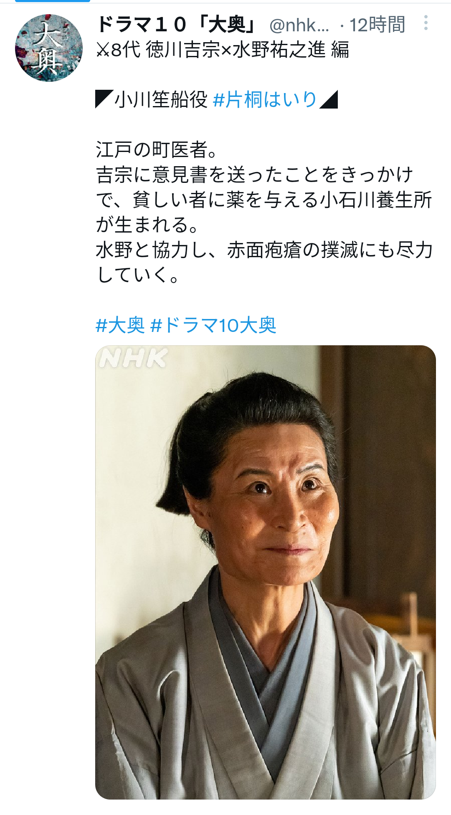This screenshot has width=451, height=815.
Task: Open the attached photo of the woman in kimono
Action: pyautogui.click(x=266, y=572)
